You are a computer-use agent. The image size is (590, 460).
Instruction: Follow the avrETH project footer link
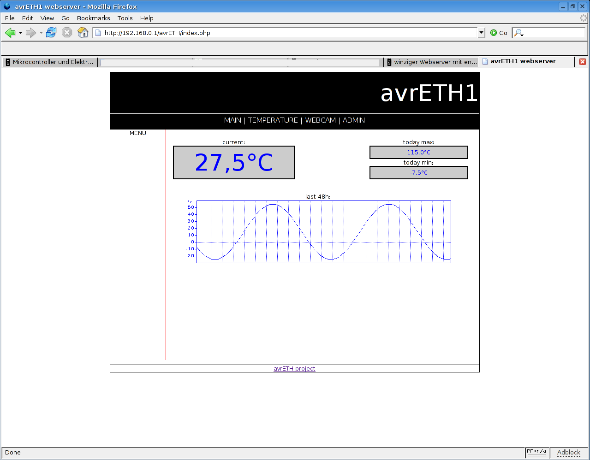(294, 369)
